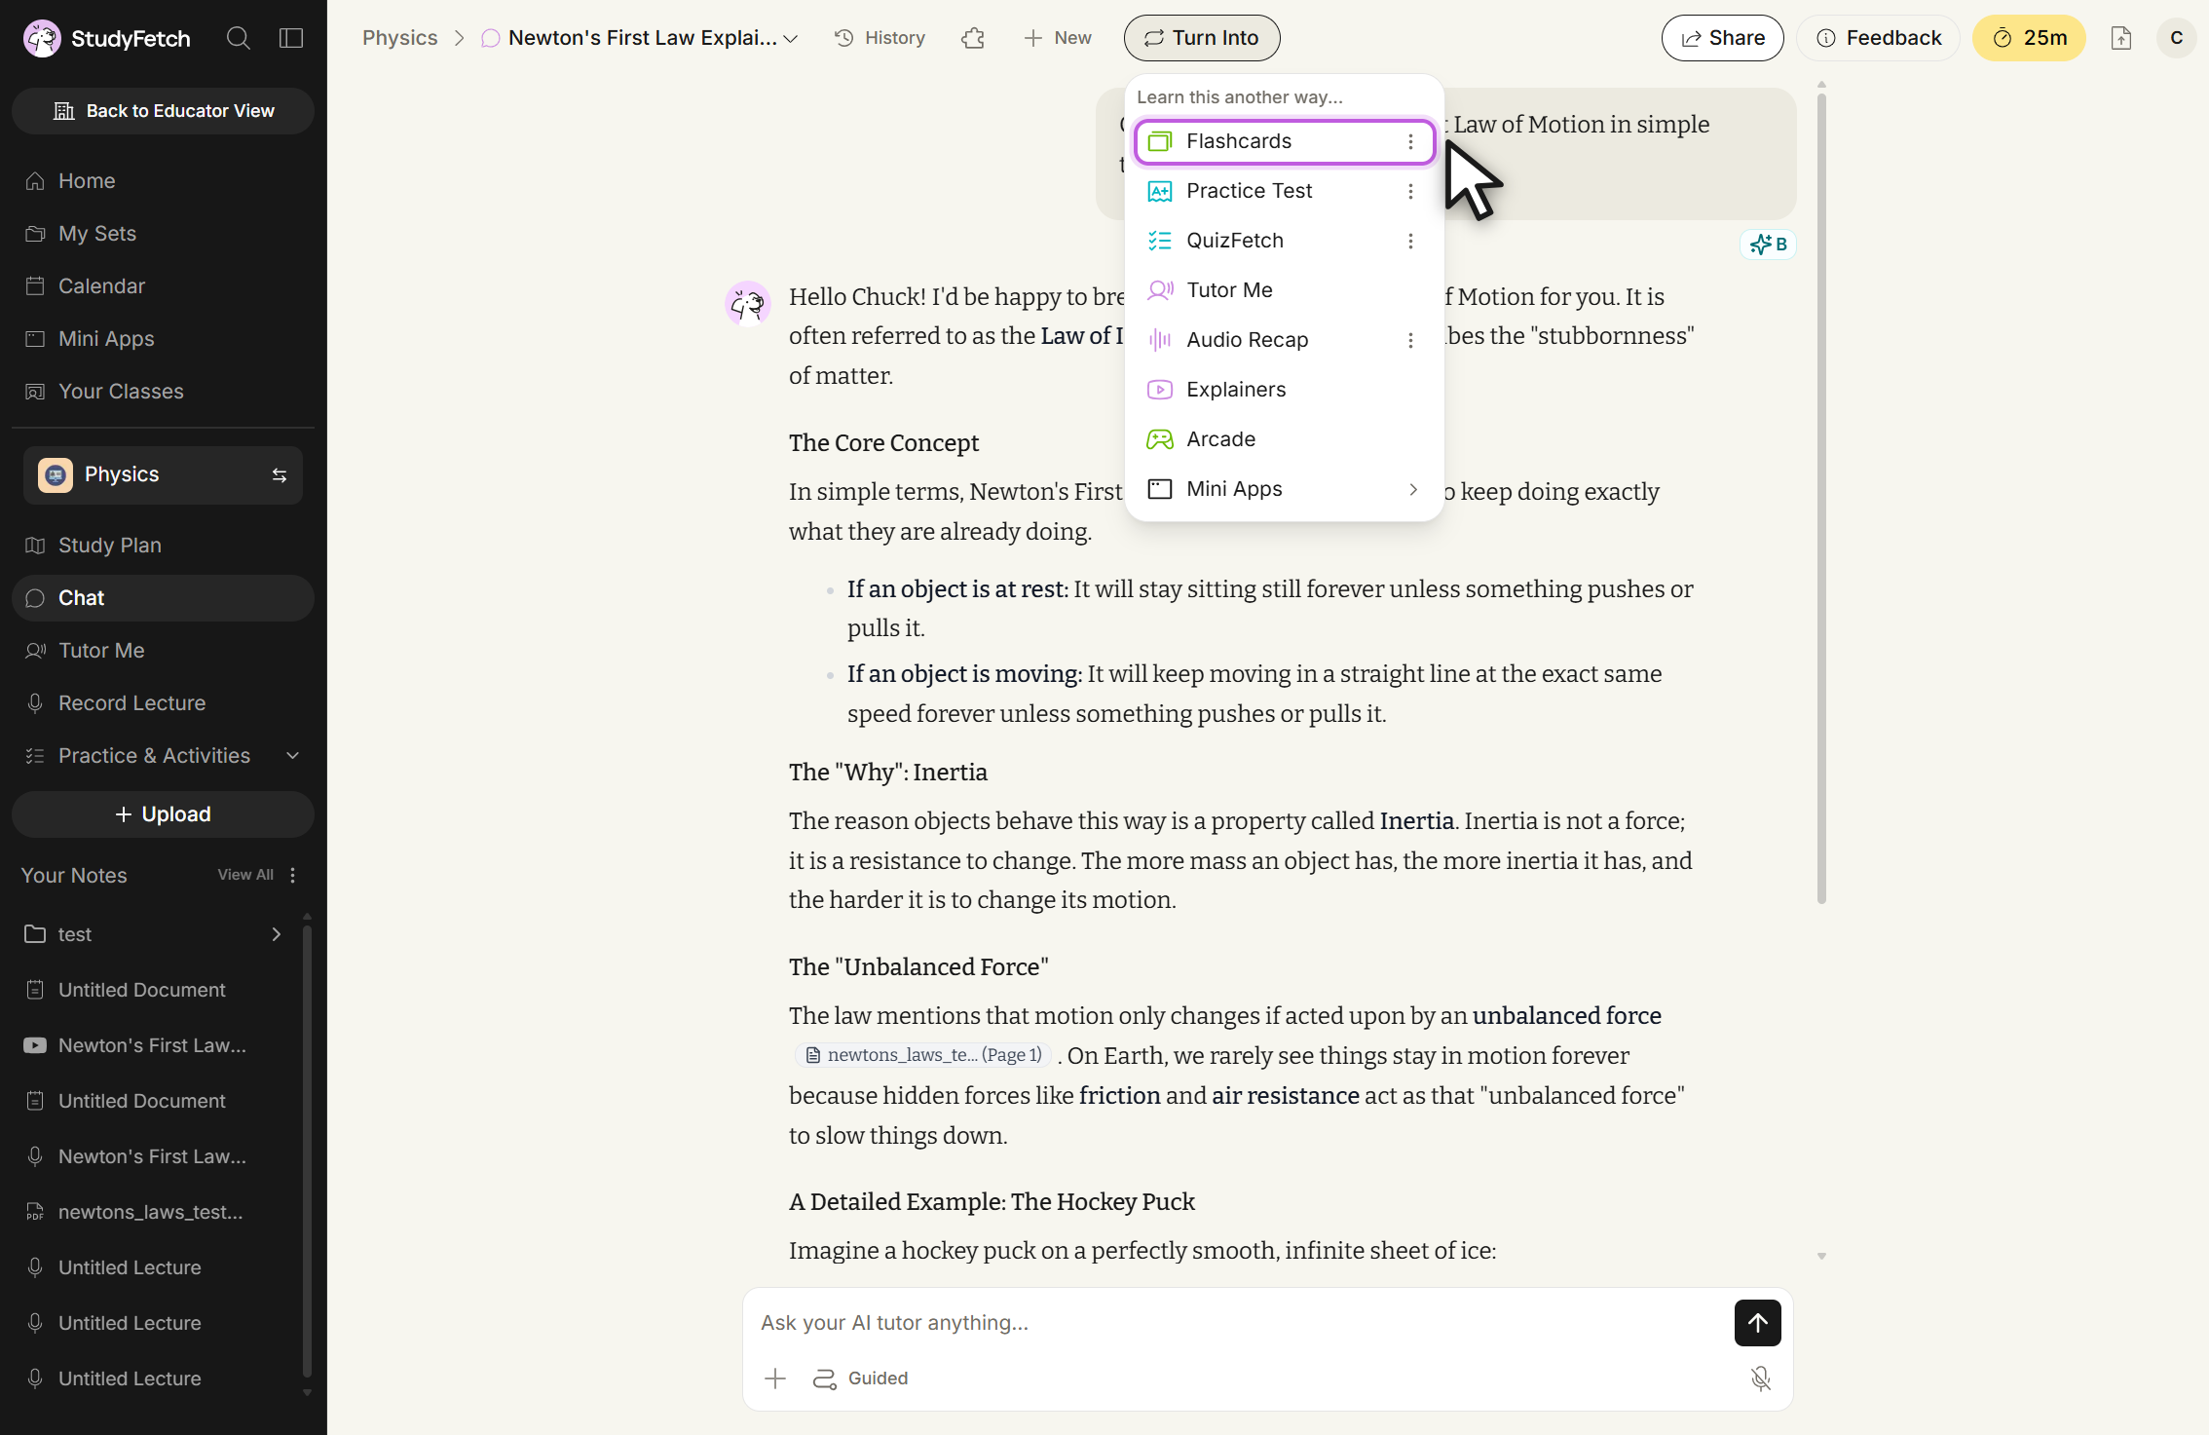Expand Practice & Activities section

tap(163, 756)
